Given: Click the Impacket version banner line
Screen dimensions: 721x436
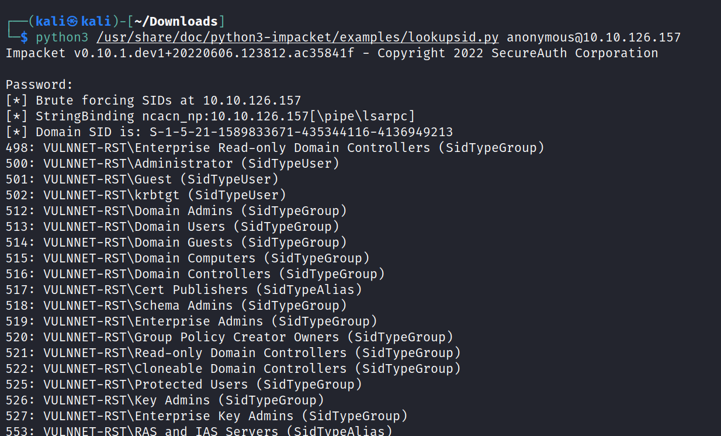Looking at the screenshot, I should (331, 53).
